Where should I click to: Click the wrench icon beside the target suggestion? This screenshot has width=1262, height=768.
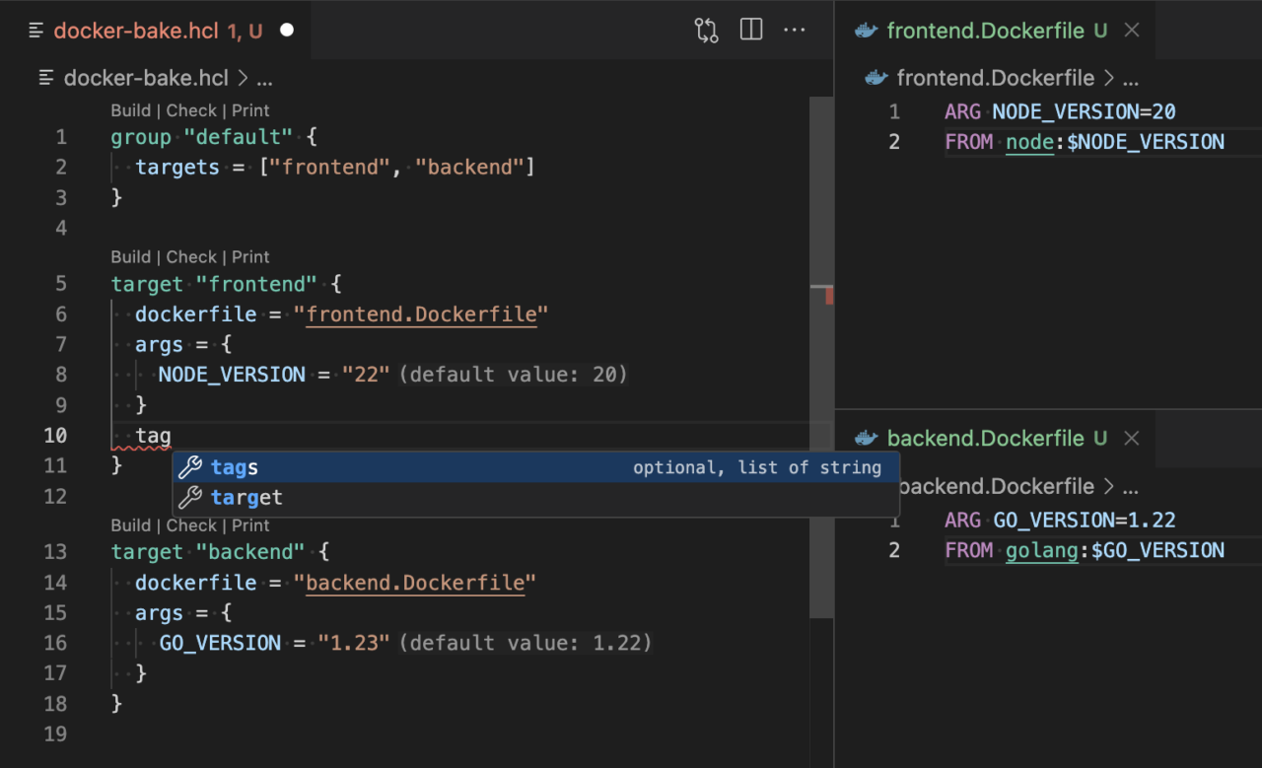click(189, 497)
